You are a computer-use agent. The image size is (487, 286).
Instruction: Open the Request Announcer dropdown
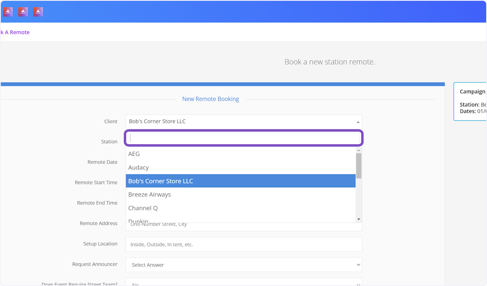tap(243, 265)
